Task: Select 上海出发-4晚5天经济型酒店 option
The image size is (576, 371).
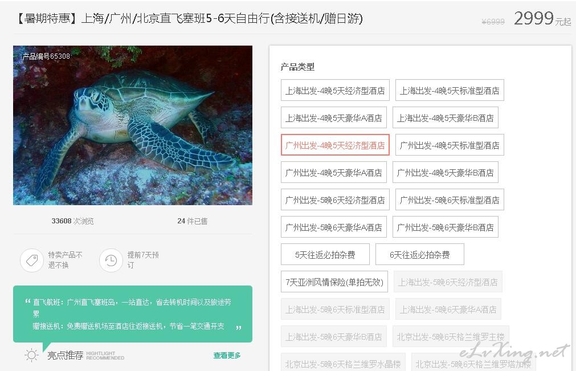Action: 335,91
